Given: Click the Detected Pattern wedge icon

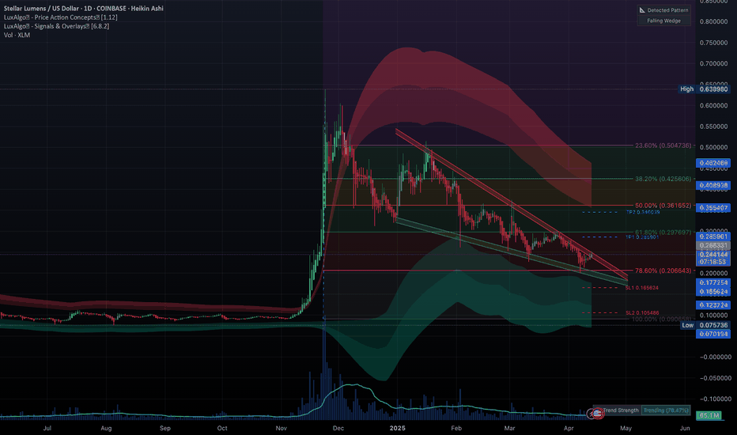Looking at the screenshot, I should [642, 9].
